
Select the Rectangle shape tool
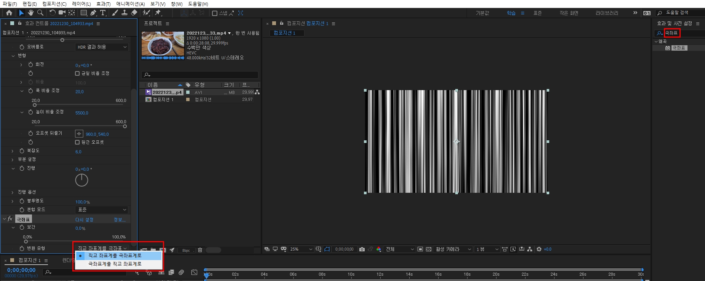point(84,13)
